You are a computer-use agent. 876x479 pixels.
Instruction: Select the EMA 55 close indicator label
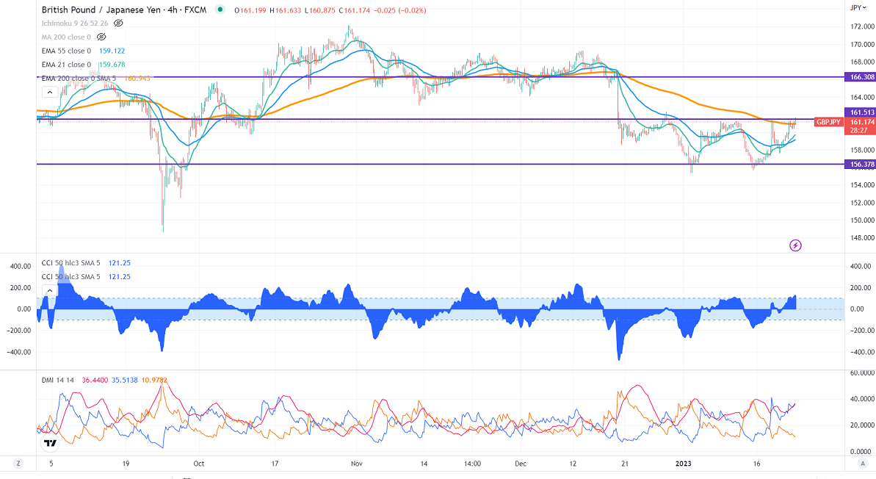tap(65, 51)
